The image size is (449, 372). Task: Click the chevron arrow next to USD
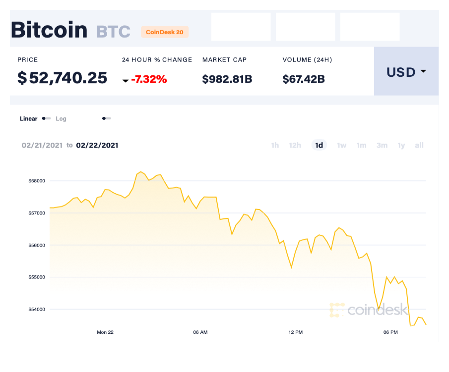(424, 72)
